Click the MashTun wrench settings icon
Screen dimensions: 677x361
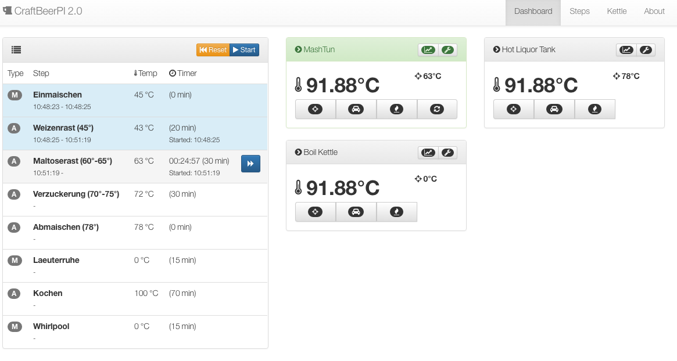[447, 50]
